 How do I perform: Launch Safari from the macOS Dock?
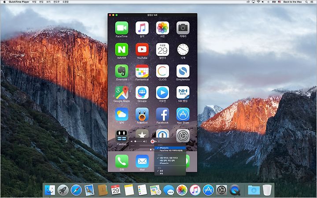pos(76,190)
